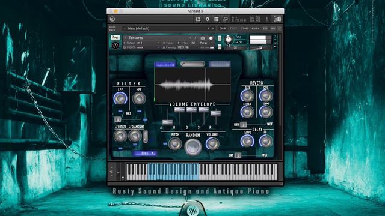Click the Reverb DRY/WET slider handle
385x216 pixels.
tap(243, 124)
